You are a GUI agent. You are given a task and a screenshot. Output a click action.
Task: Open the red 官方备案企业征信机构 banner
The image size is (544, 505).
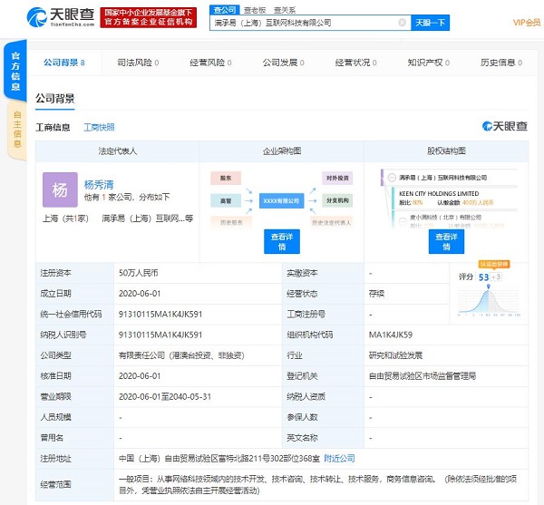[x=149, y=17]
